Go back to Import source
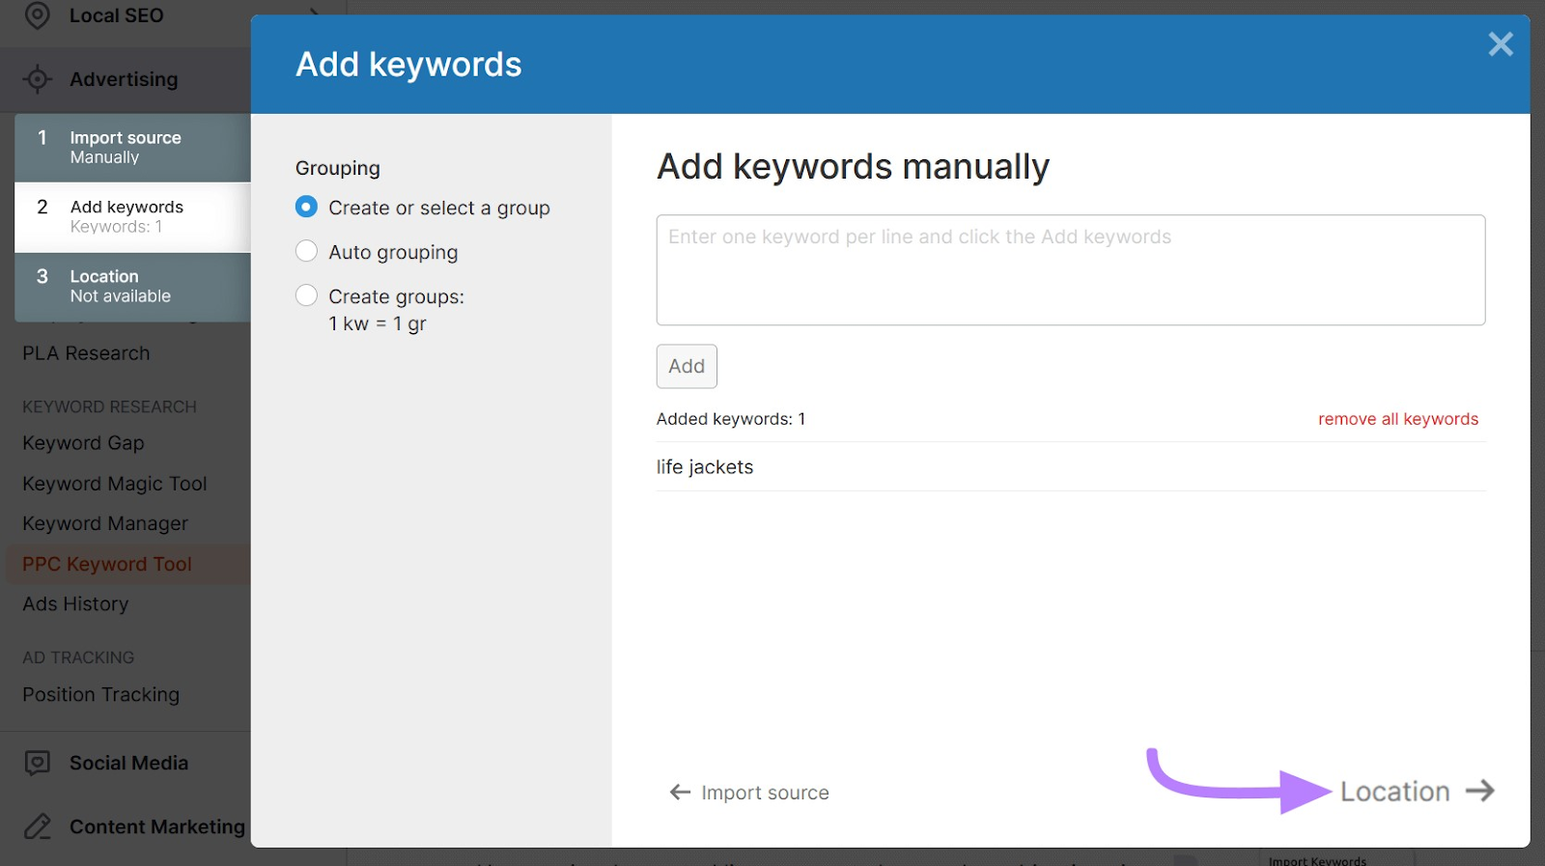Screen dimensions: 1545x866 pyautogui.click(x=749, y=793)
